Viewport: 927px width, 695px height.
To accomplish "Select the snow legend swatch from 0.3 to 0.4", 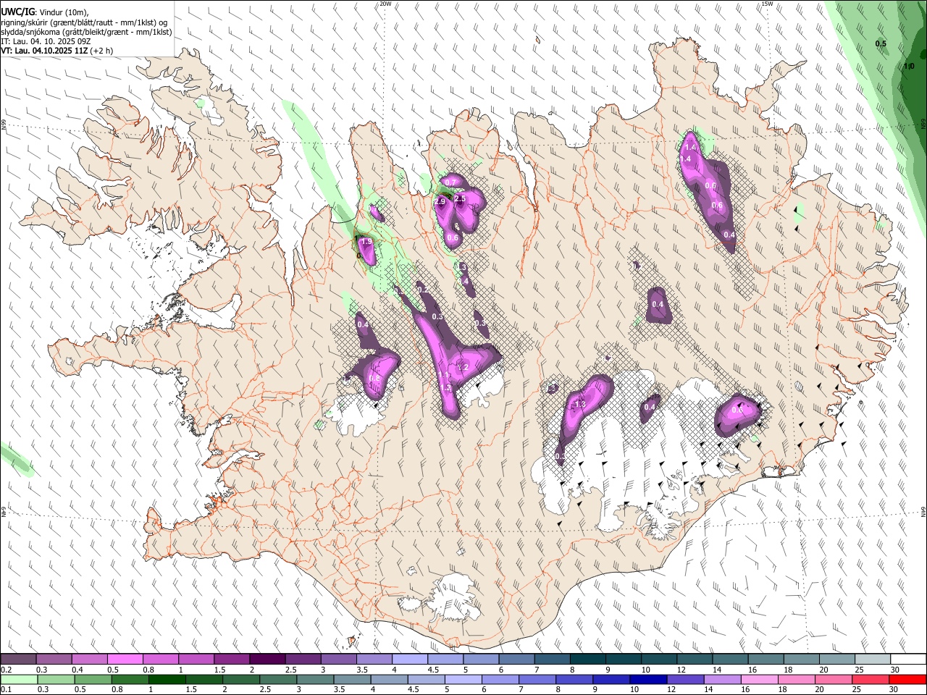I will pos(54,659).
